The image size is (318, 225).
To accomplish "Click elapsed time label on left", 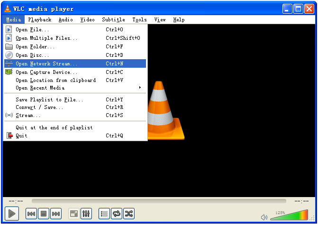I will pos(16,201).
